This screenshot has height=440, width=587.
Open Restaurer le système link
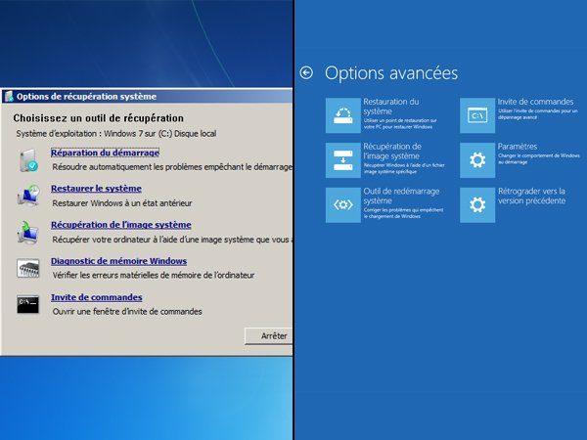[96, 189]
